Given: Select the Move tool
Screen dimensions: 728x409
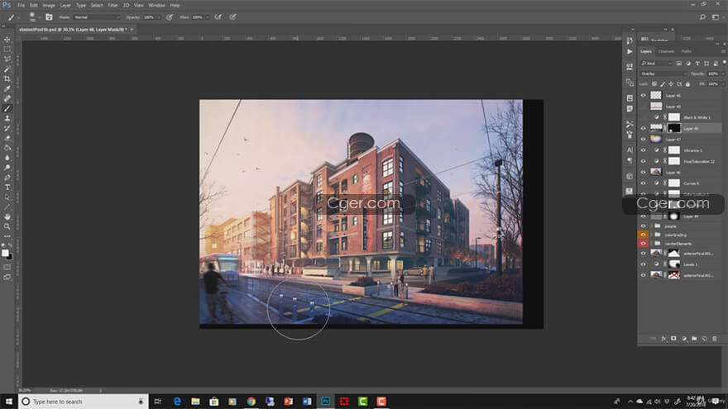Looking at the screenshot, I should (7, 40).
